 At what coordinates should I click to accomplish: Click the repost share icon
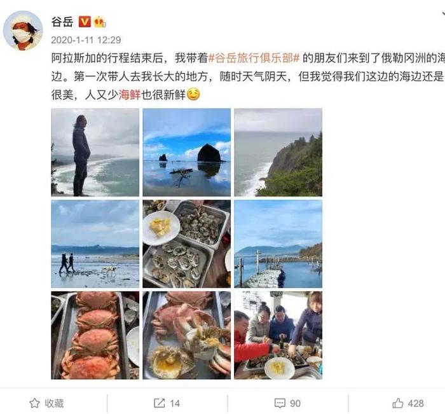tap(159, 403)
